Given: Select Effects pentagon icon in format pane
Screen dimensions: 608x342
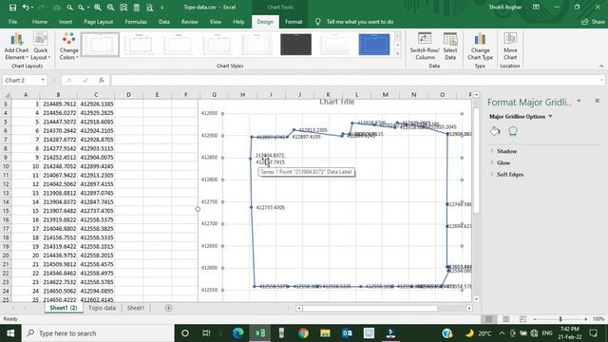Looking at the screenshot, I should coord(513,131).
